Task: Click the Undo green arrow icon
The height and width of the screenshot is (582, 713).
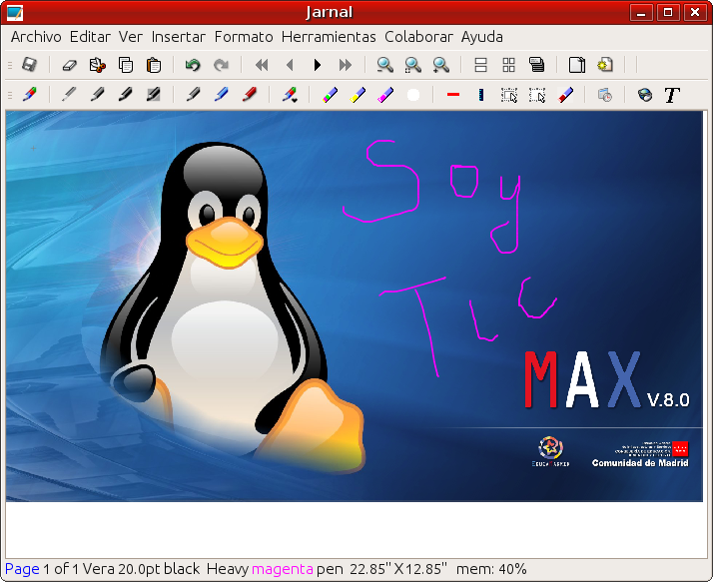Action: coord(193,65)
